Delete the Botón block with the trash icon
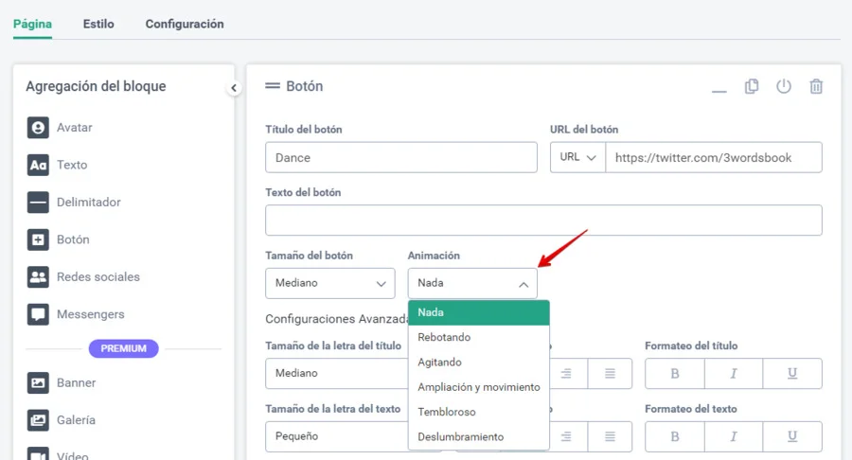852x460 pixels. pyautogui.click(x=816, y=86)
